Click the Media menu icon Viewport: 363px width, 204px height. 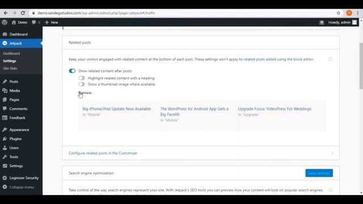[5, 91]
